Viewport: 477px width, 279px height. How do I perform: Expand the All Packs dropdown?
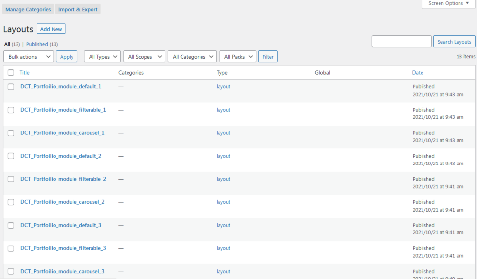(238, 57)
